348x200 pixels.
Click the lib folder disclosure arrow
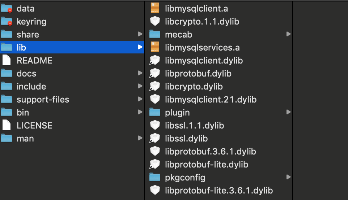coord(140,47)
